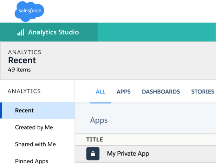Click the Recent page heading
The height and width of the screenshot is (164, 216).
[22, 60]
